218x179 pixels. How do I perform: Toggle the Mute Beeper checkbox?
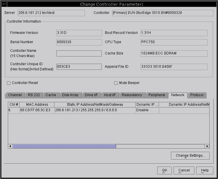pos(116,83)
